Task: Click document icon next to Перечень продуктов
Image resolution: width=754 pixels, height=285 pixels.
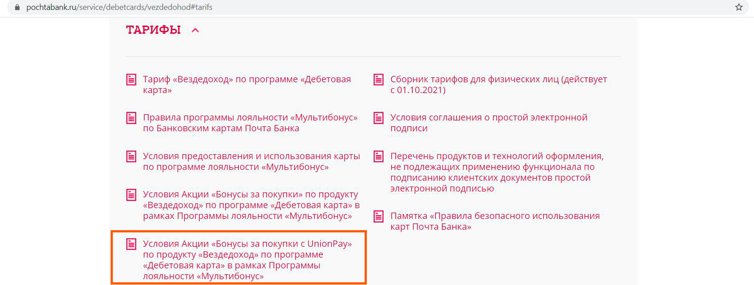Action: pos(379,156)
